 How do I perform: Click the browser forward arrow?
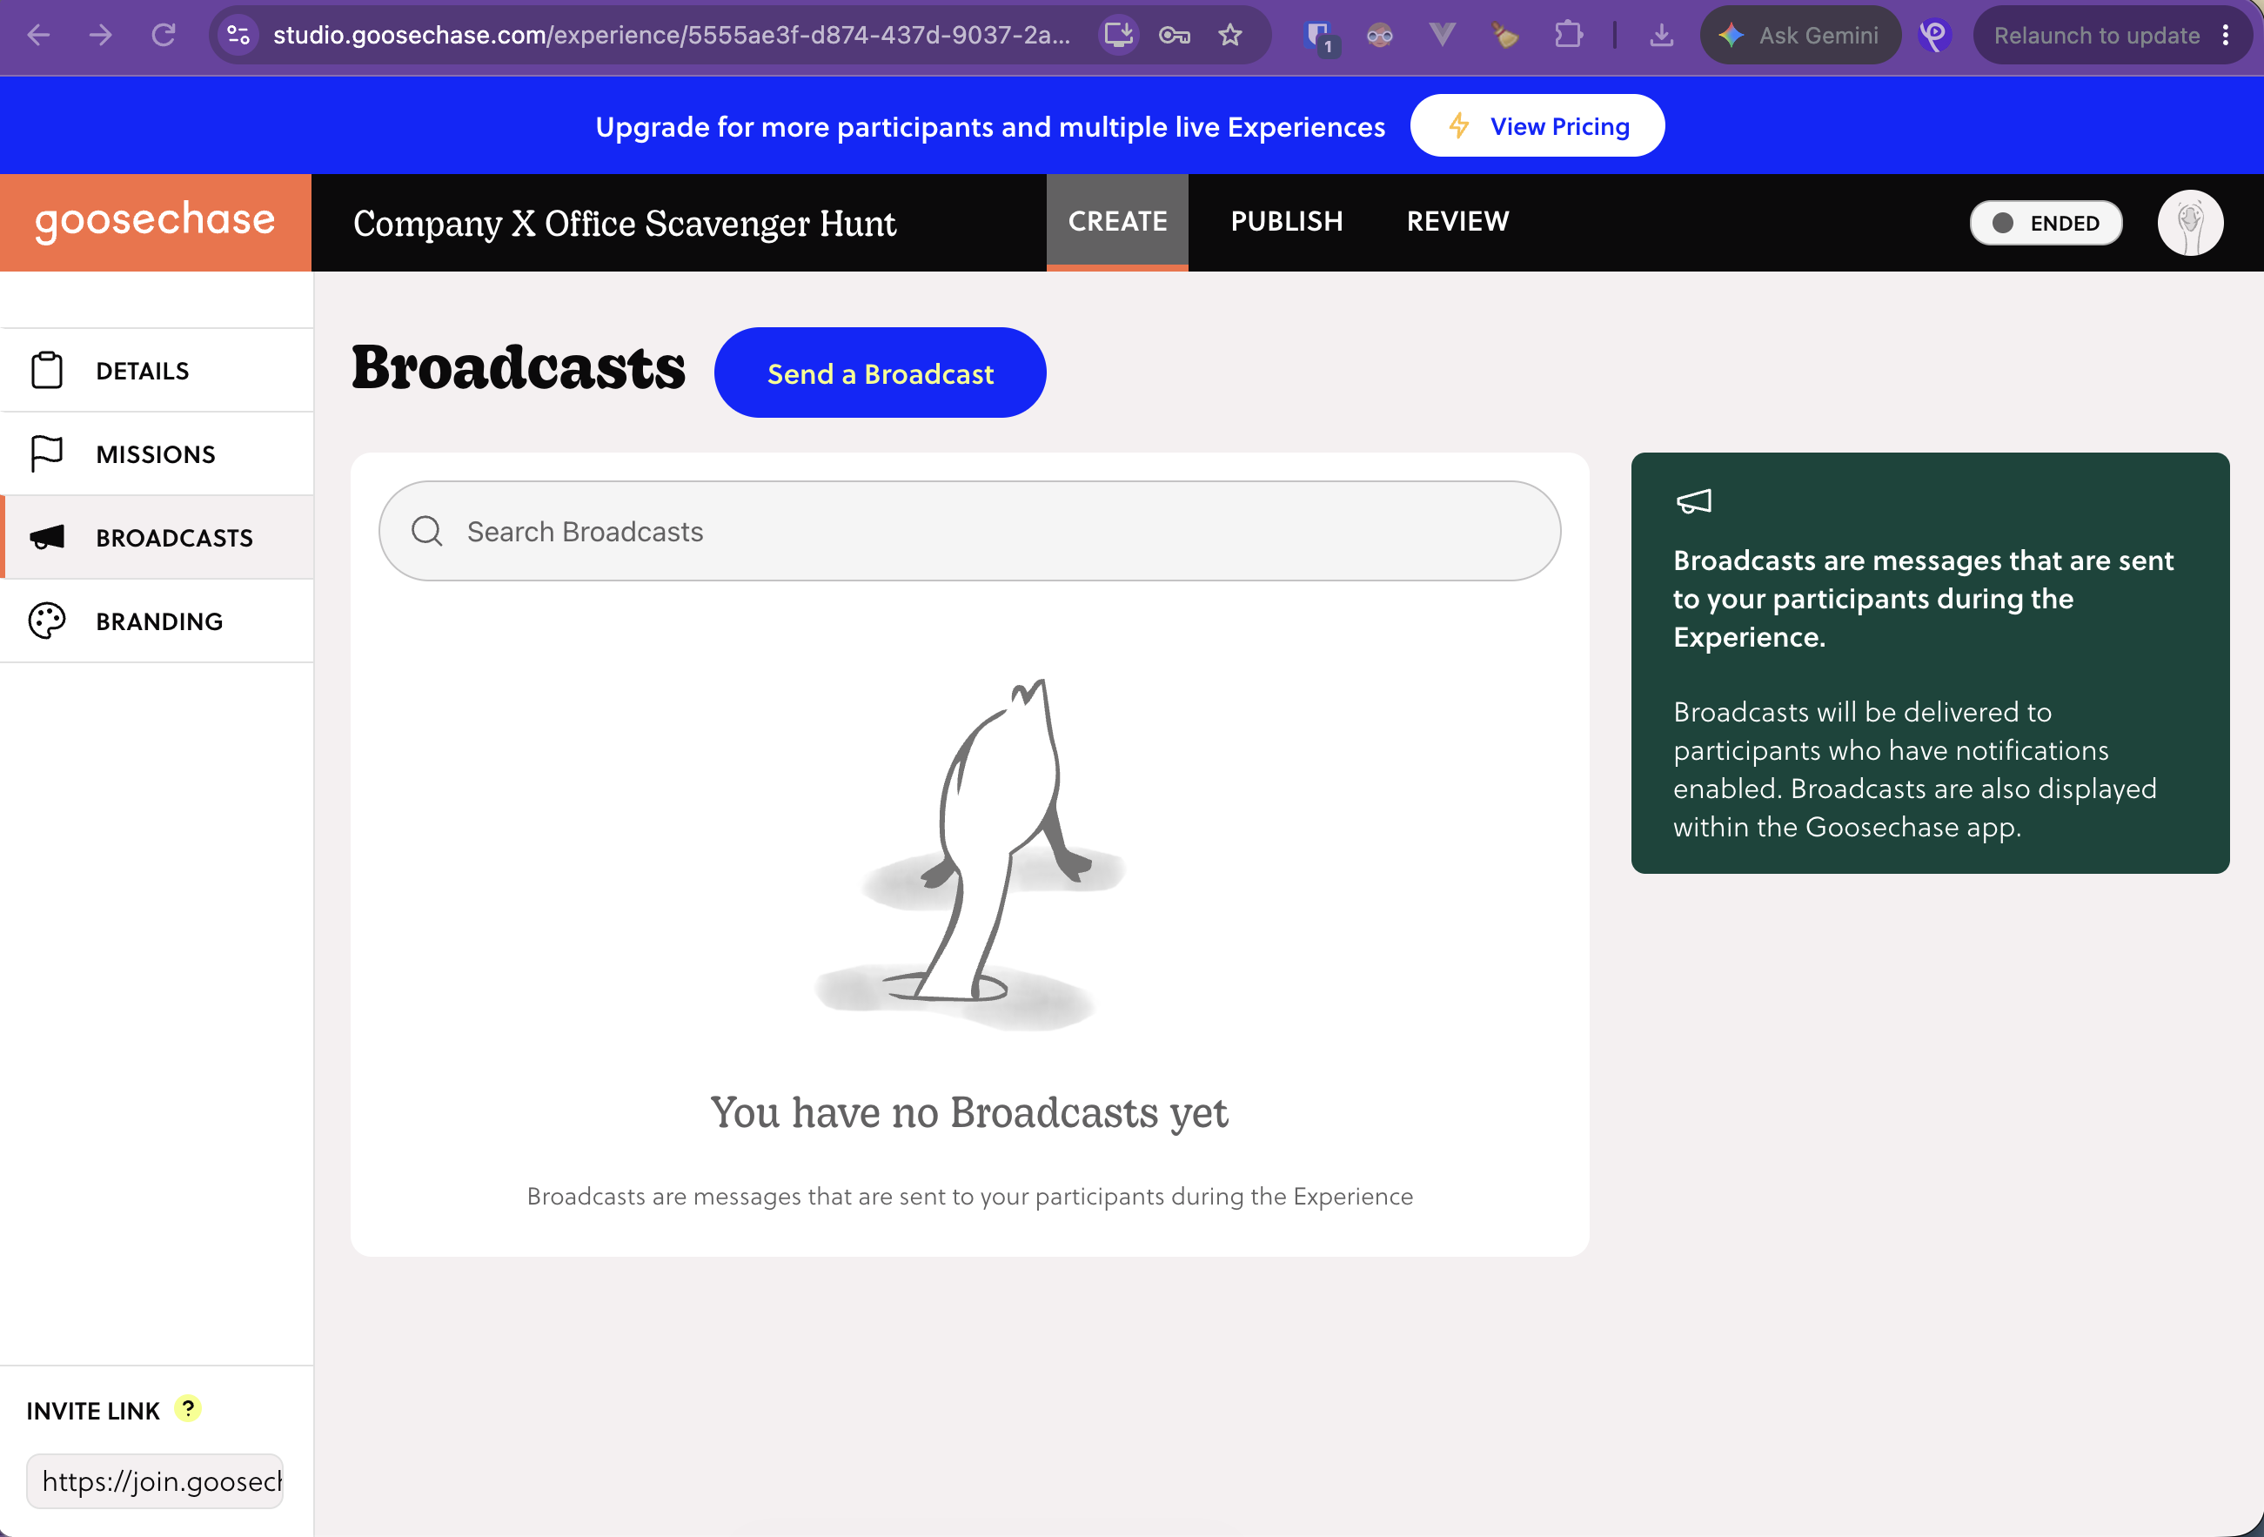100,35
